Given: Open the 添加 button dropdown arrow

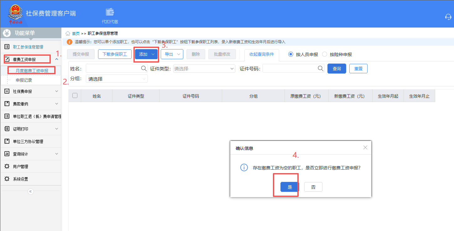Looking at the screenshot, I should point(153,54).
